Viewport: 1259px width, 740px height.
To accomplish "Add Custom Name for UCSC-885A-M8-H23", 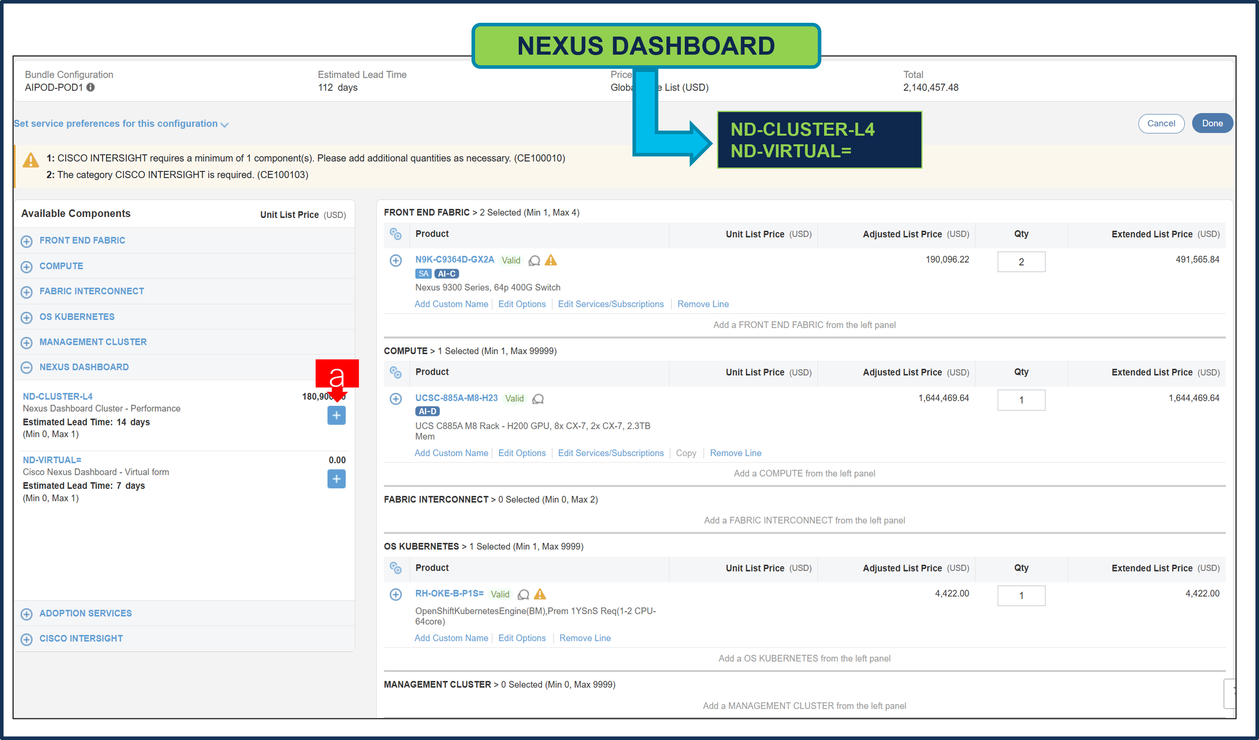I will (451, 453).
